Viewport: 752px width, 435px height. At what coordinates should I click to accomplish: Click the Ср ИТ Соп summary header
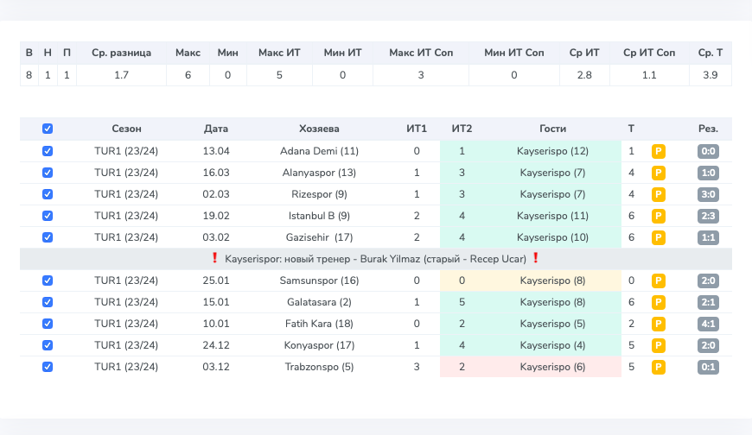tap(649, 53)
